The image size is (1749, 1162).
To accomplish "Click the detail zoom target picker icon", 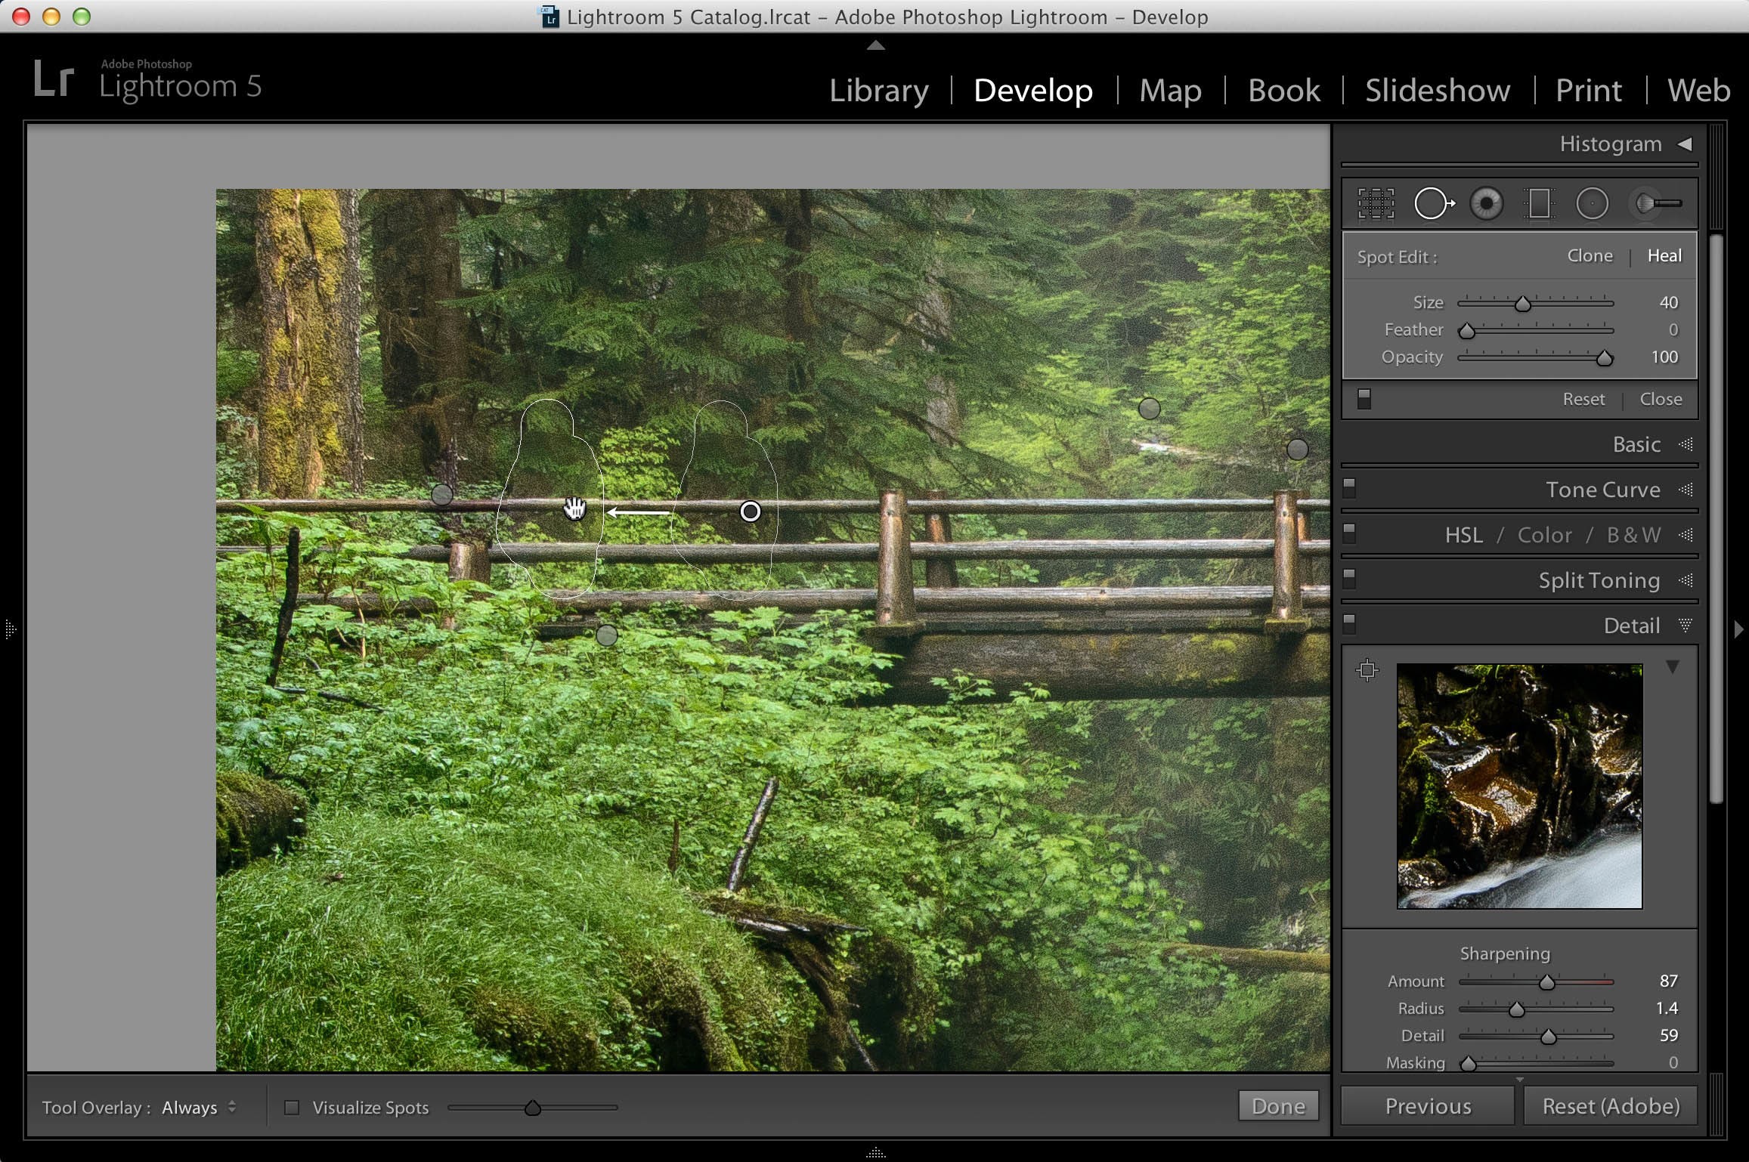I will pyautogui.click(x=1367, y=670).
